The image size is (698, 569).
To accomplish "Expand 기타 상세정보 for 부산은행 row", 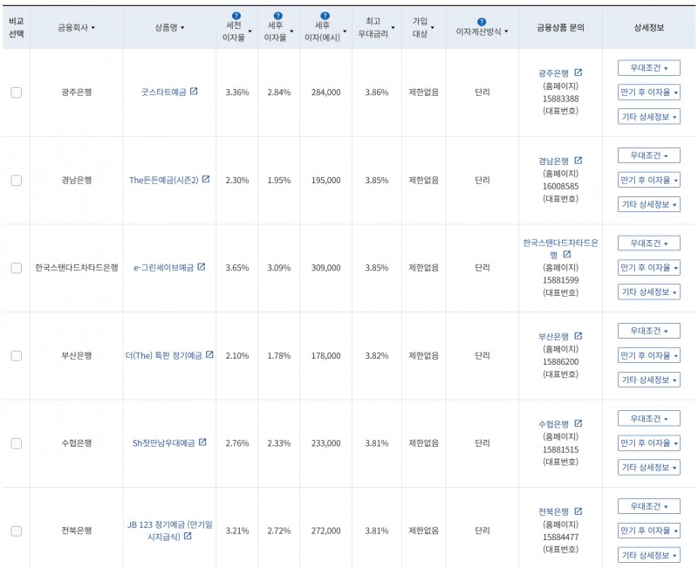I will pos(648,380).
